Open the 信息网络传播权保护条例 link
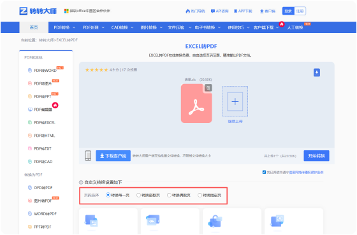The height and width of the screenshot is (235, 357). pyautogui.click(x=306, y=173)
